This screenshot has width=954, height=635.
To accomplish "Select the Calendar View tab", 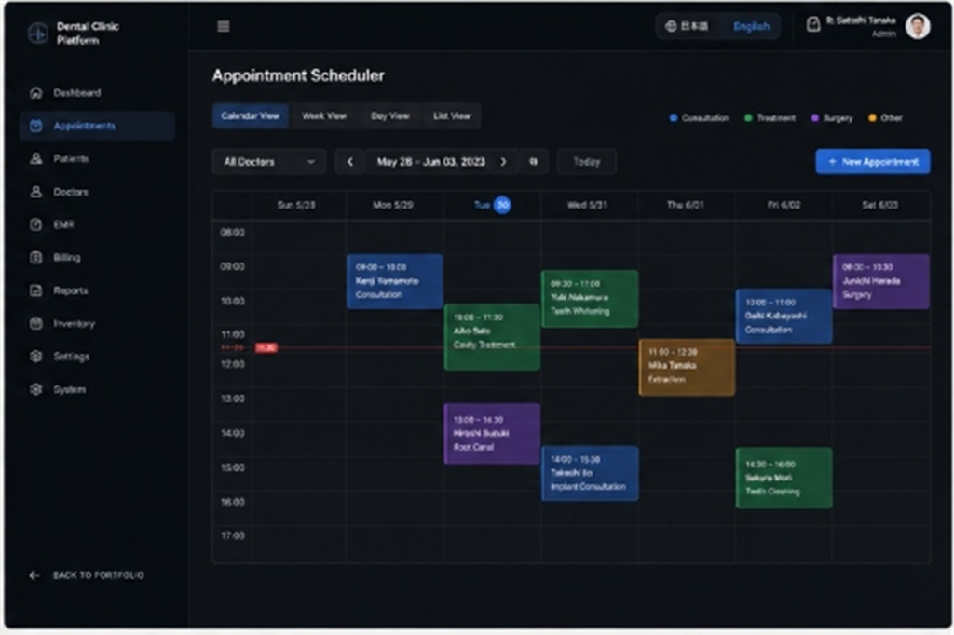I will pos(250,115).
